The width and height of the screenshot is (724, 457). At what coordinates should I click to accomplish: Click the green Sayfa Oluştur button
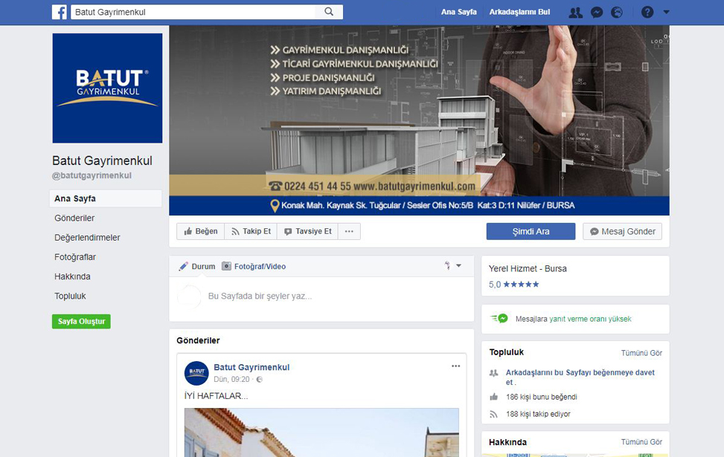click(x=81, y=321)
